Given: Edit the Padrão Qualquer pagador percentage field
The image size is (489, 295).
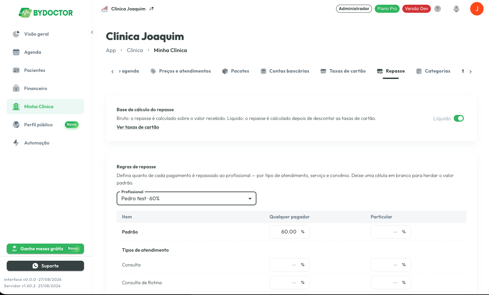Looking at the screenshot, I should coord(290,232).
